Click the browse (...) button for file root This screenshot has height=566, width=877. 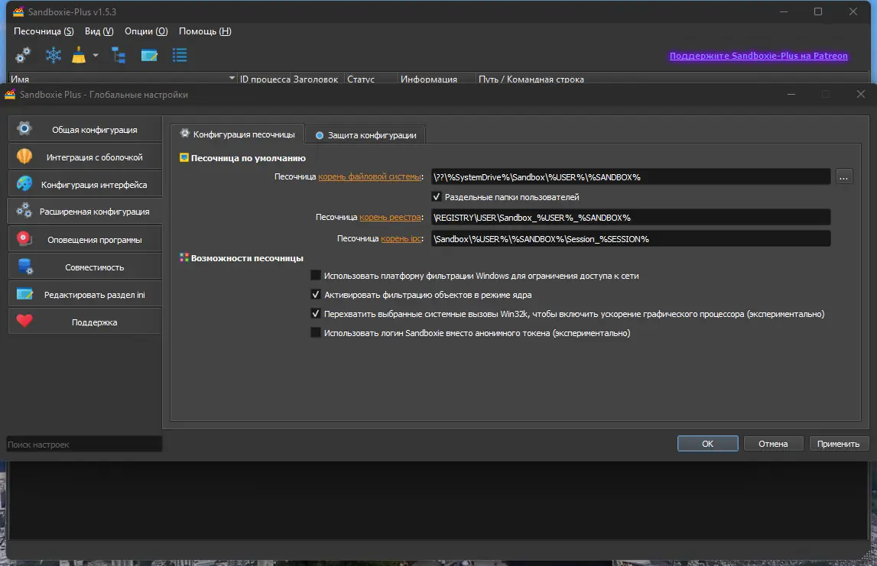click(844, 177)
